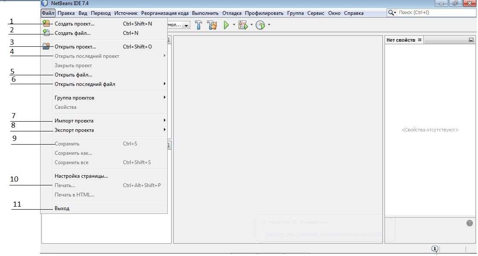Expand 'Группа проектов' submenu

click(x=165, y=97)
